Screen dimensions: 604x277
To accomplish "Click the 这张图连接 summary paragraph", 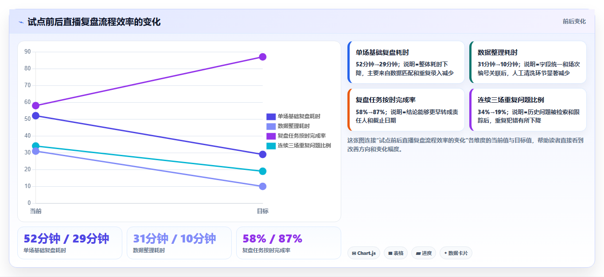I will pos(465,145).
